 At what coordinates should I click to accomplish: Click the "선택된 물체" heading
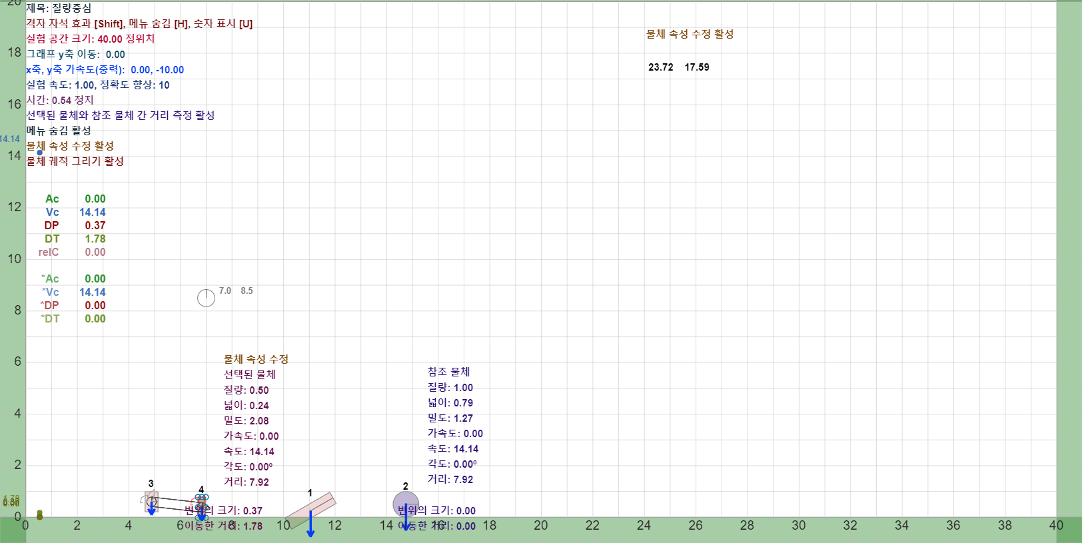tap(250, 374)
